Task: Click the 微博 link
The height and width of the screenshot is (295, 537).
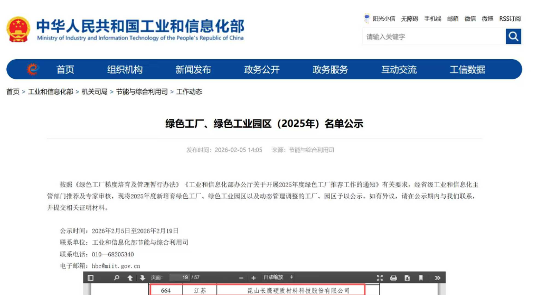Action: [487, 19]
